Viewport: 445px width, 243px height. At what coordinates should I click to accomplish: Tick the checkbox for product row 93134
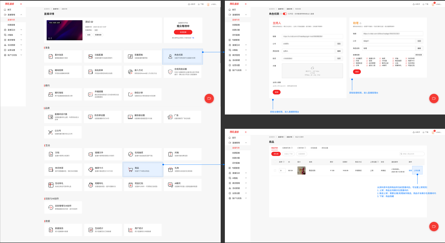pos(275,170)
